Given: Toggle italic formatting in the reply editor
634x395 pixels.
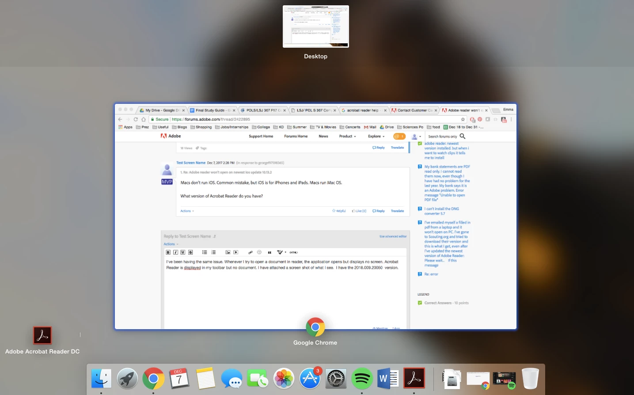Looking at the screenshot, I should pyautogui.click(x=175, y=252).
